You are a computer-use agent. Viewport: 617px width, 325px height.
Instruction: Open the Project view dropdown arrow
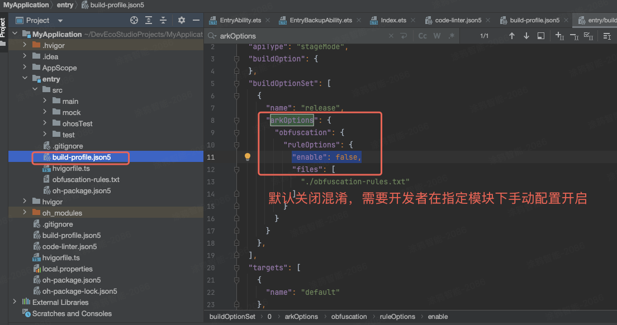(60, 21)
